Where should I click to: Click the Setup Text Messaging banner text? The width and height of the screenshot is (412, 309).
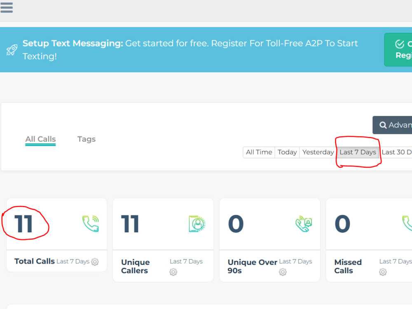(x=190, y=50)
